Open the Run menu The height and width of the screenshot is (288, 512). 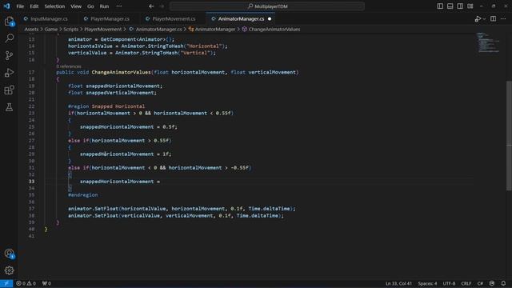[x=104, y=6]
